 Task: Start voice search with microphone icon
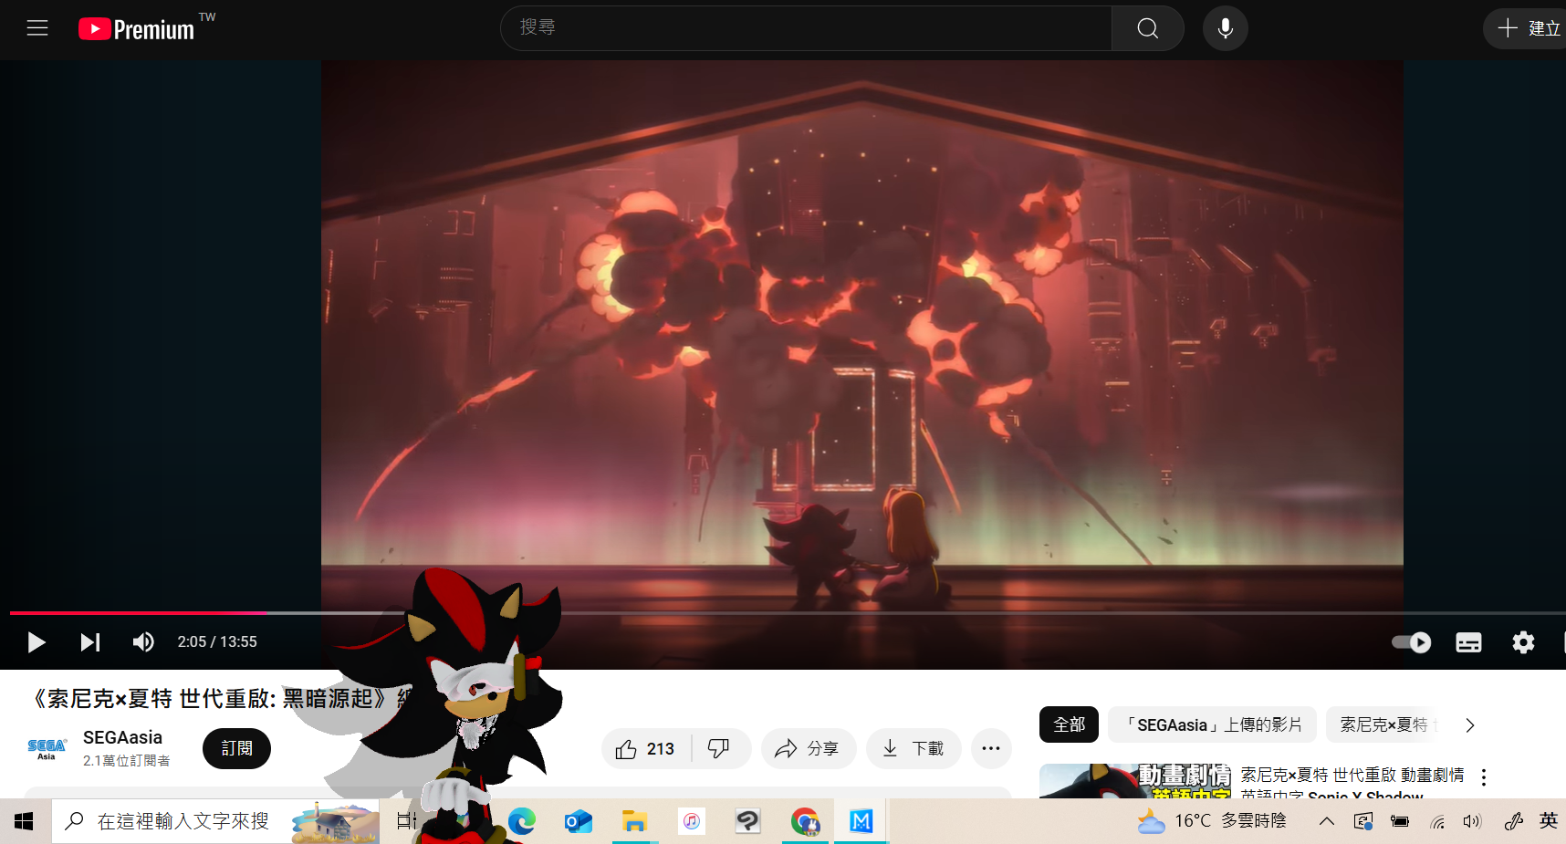pos(1225,28)
